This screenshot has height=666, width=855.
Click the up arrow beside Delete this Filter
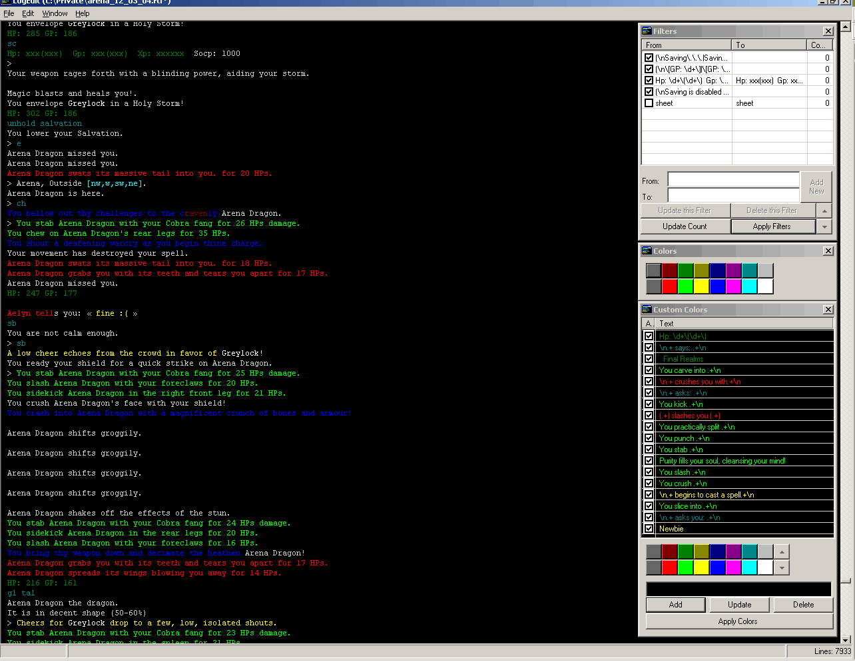pos(825,210)
